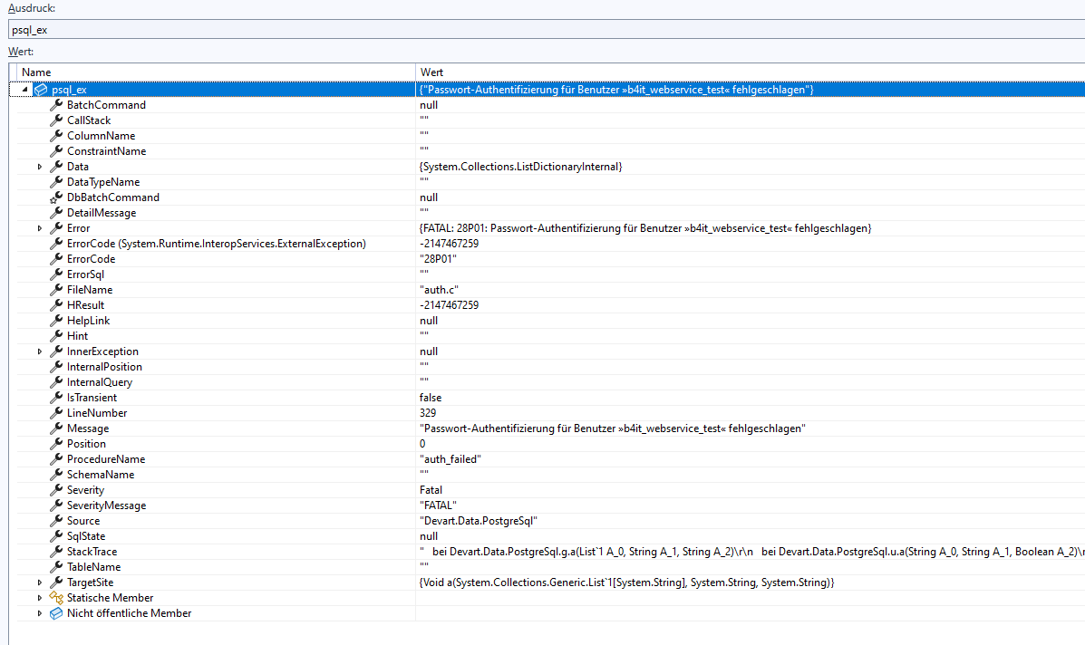The width and height of the screenshot is (1085, 645).
Task: Click the wrench icon beside FileName
Action: [x=56, y=290]
